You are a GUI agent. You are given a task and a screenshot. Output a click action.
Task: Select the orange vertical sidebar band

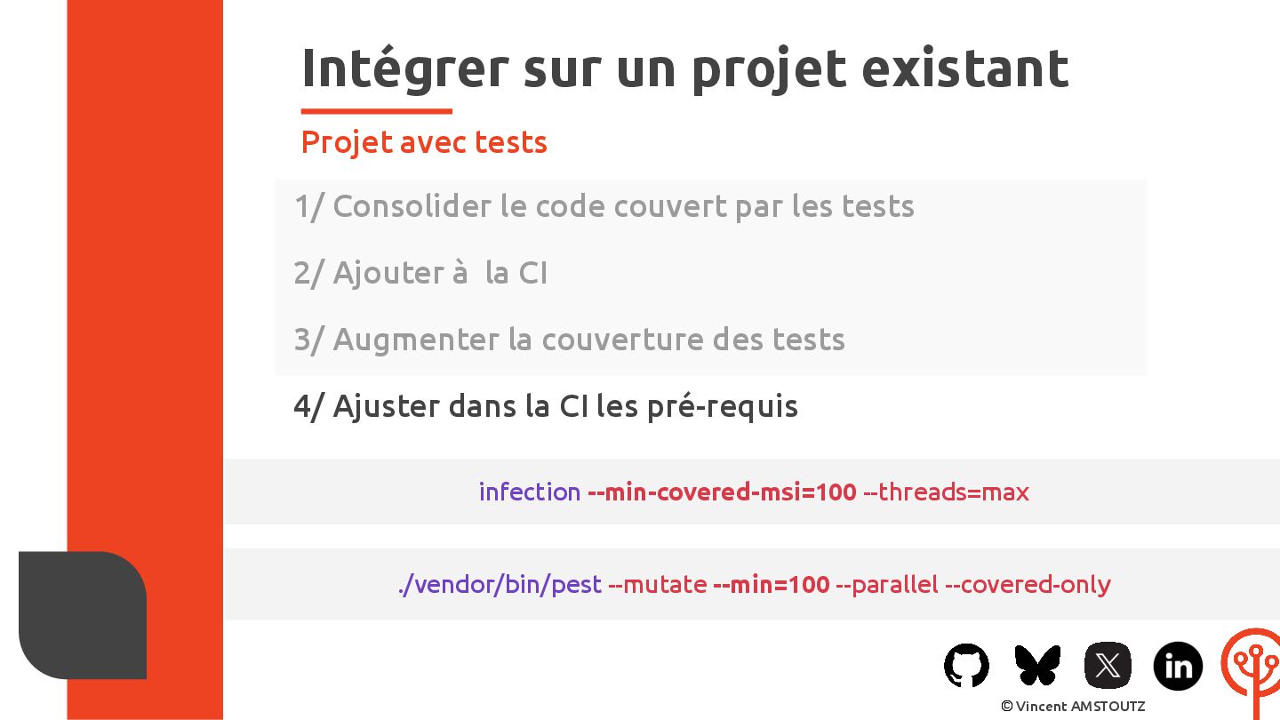click(145, 360)
